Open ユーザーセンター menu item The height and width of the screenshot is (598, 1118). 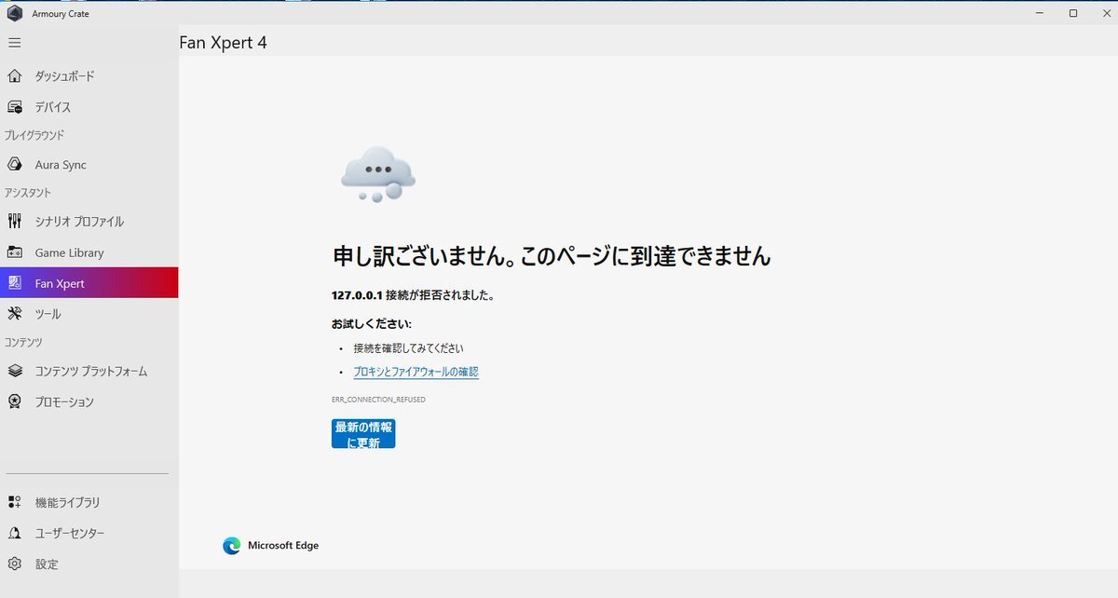89,534
